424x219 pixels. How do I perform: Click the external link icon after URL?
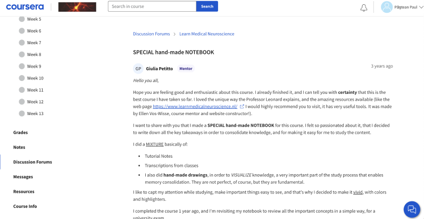pyautogui.click(x=242, y=107)
